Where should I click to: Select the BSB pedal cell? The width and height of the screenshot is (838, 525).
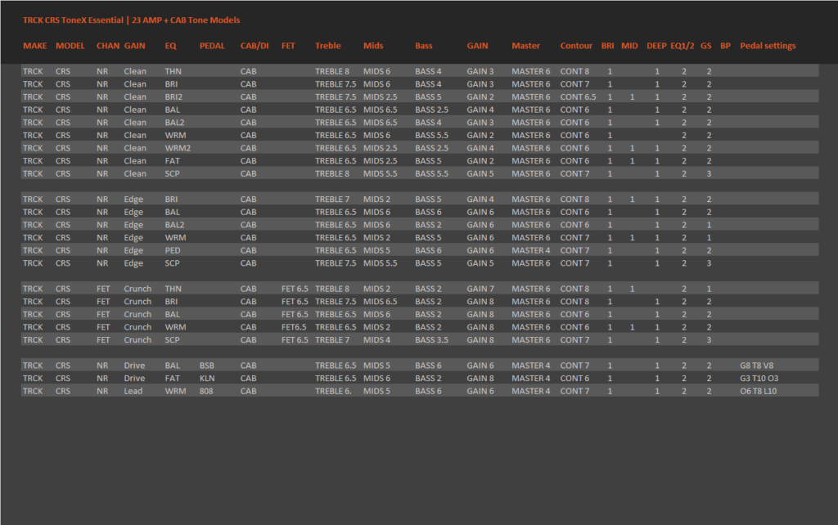pos(207,366)
